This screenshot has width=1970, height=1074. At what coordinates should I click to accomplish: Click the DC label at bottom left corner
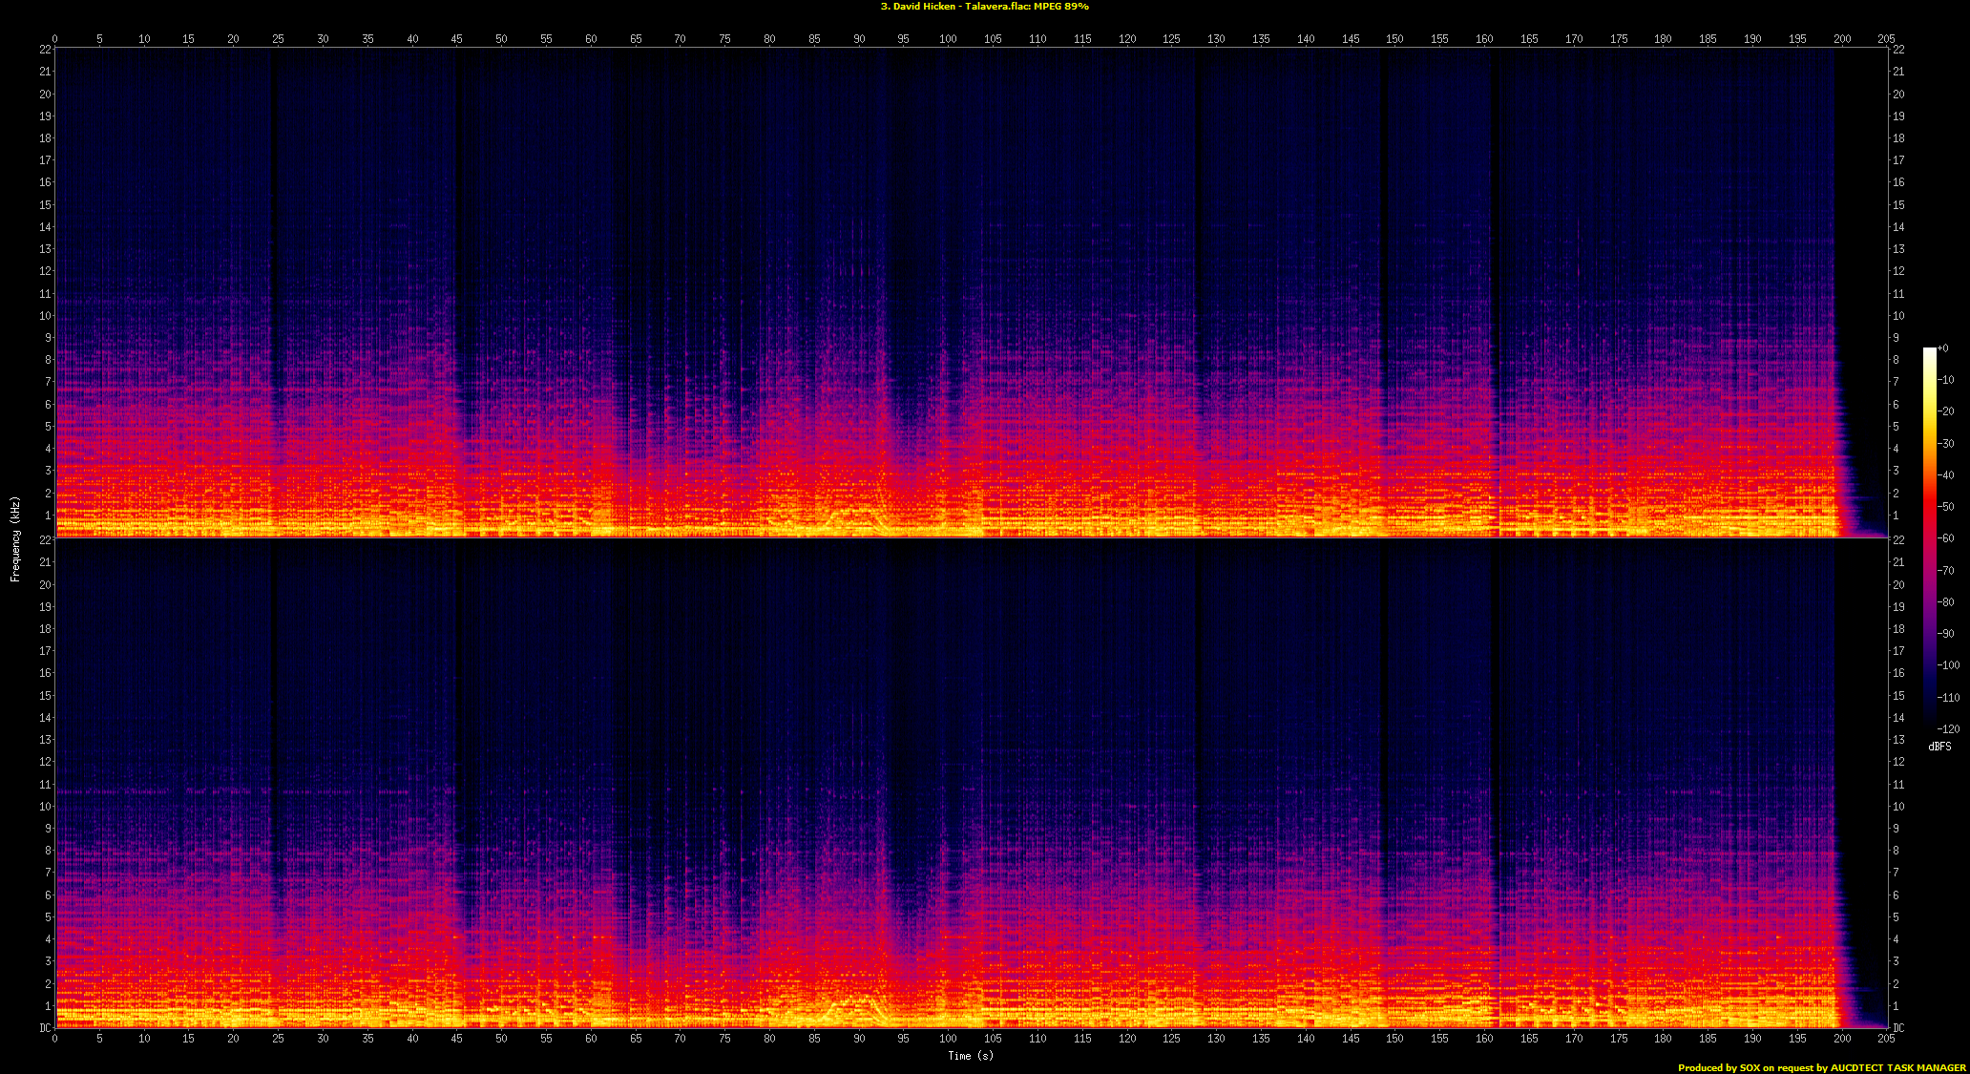pyautogui.click(x=45, y=1028)
